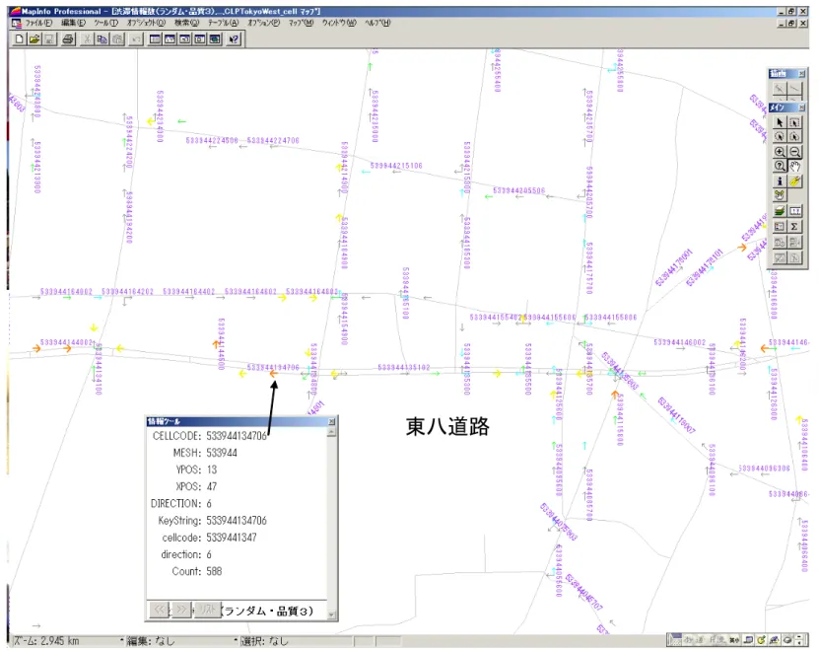819x650 pixels.
Task: Open the テーブル(A) menu
Action: [223, 23]
